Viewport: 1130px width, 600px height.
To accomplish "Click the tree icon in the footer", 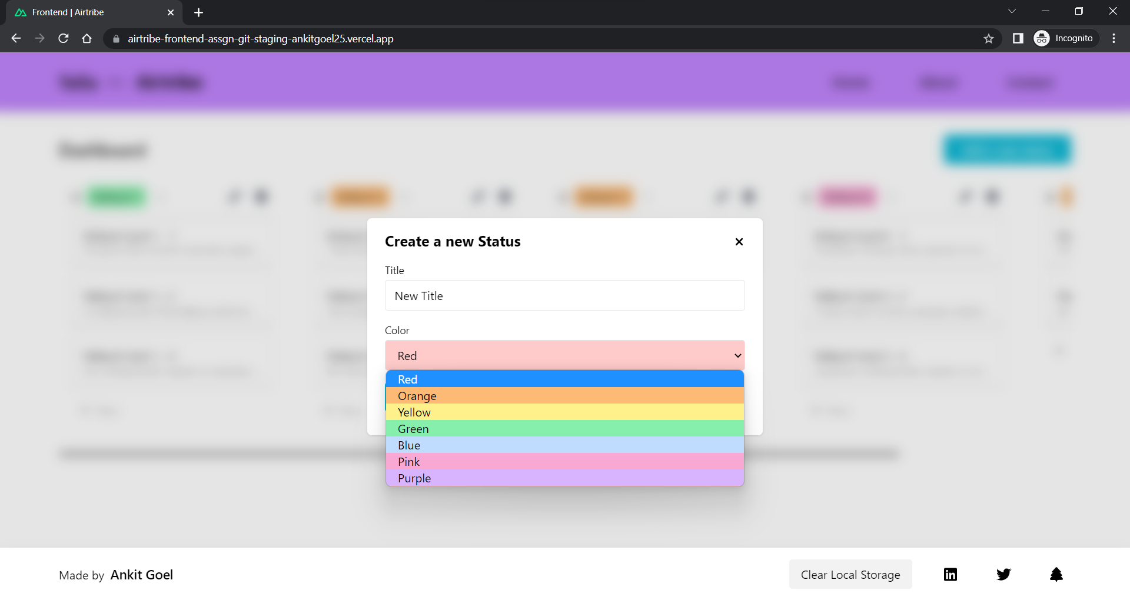I will pos(1056,574).
